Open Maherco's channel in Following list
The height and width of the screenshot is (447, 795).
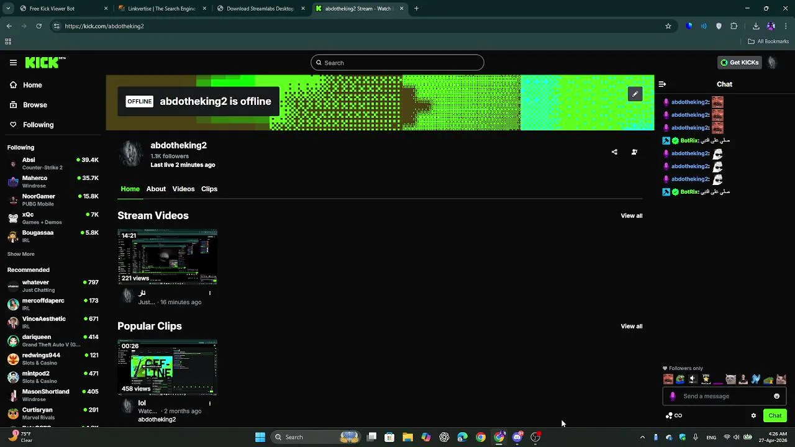click(52, 181)
